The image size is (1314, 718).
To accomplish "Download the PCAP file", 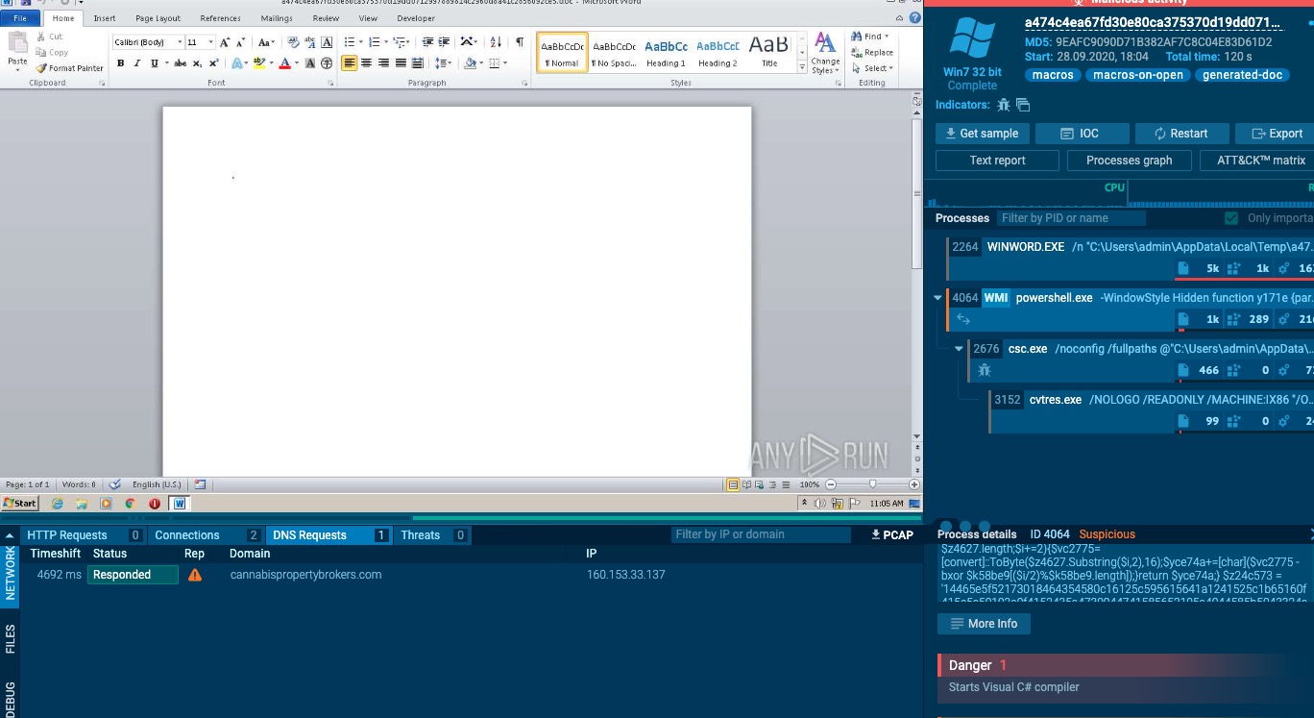I will coord(891,535).
